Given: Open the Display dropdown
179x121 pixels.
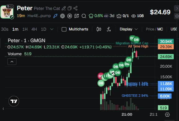Looking at the screenshot, I should point(128,29).
